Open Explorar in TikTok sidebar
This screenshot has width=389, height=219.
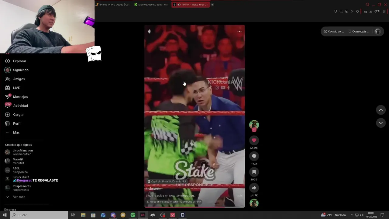pyautogui.click(x=16, y=61)
